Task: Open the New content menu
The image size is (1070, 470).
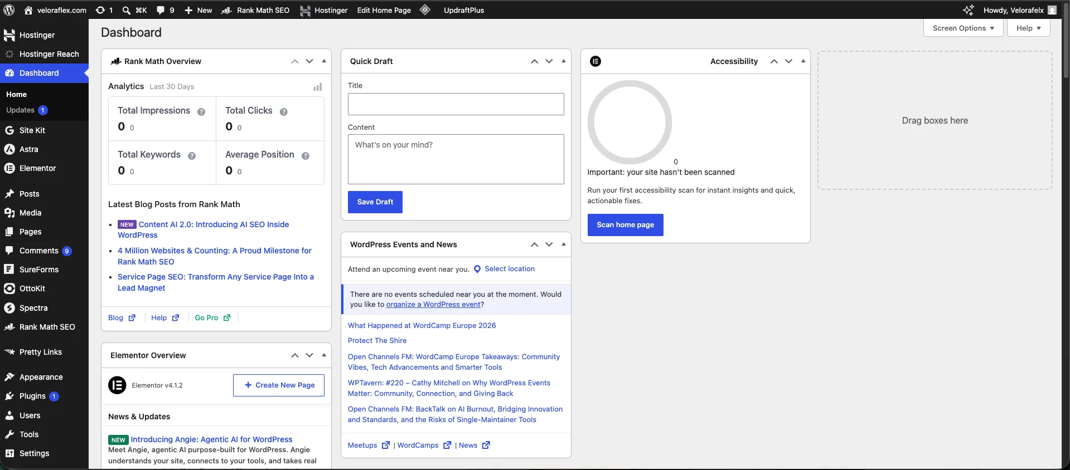Action: coord(198,10)
